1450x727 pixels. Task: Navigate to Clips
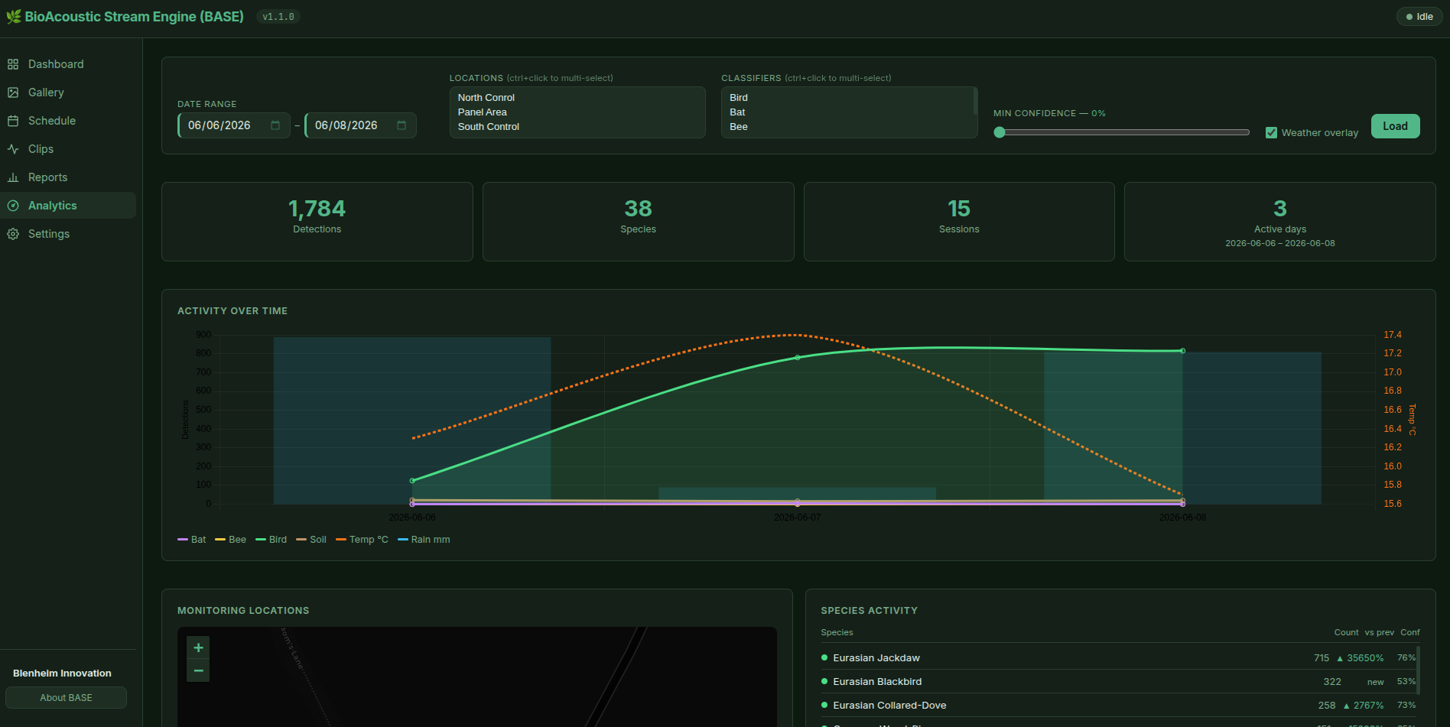coord(68,149)
